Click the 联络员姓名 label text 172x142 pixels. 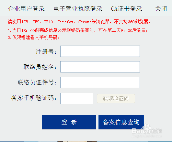click(40, 67)
